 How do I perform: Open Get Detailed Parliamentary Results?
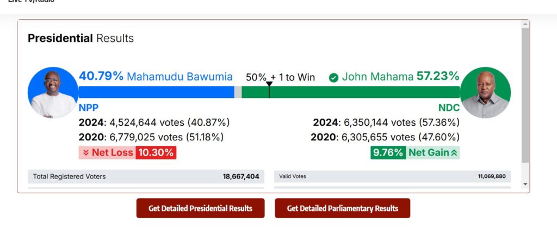[x=343, y=208]
